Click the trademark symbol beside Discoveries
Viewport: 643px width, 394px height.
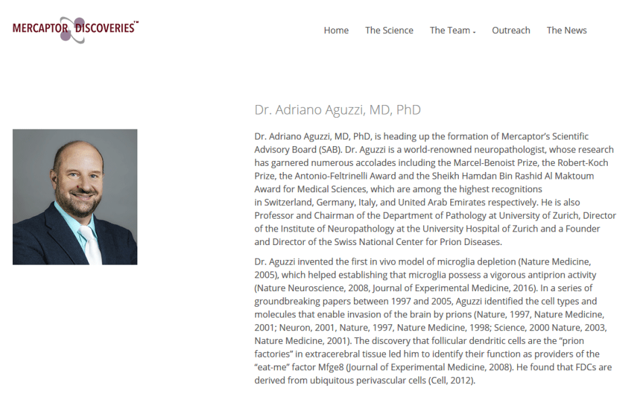click(136, 22)
